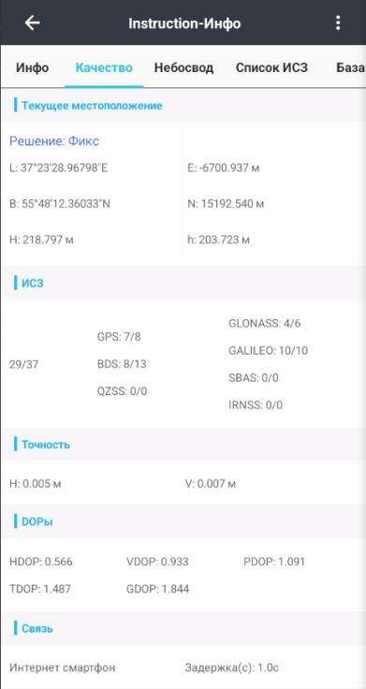Viewport: 366px width, 689px height.
Task: Tap the back arrow icon
Action: 32,22
